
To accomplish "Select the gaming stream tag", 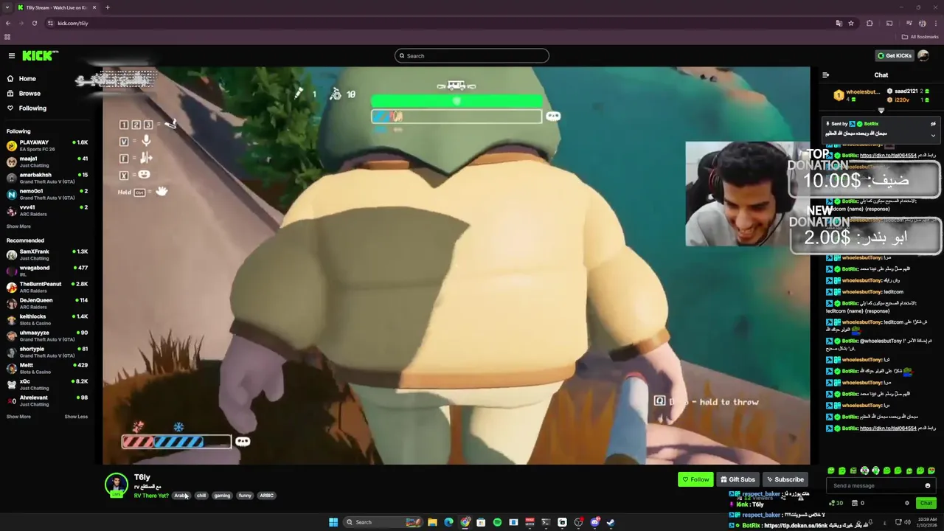I will coord(222,496).
